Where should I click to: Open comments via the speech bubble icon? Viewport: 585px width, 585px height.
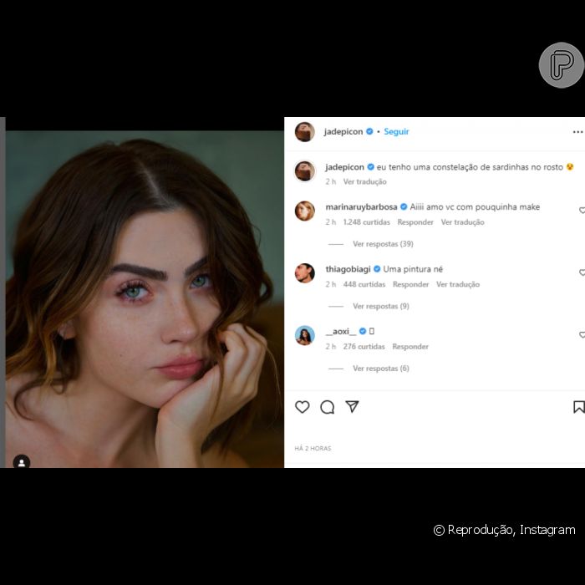coord(328,407)
